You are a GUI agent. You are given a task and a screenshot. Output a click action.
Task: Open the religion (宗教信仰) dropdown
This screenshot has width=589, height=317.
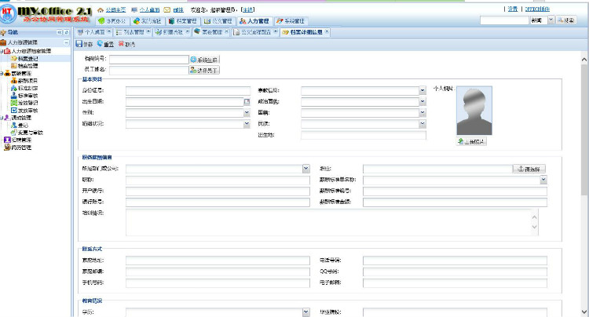click(423, 90)
